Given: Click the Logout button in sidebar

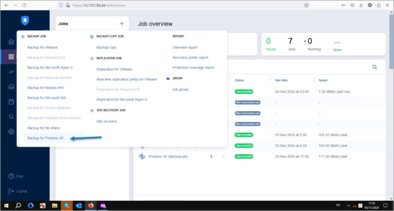Looking at the screenshot, I should 18,191.
